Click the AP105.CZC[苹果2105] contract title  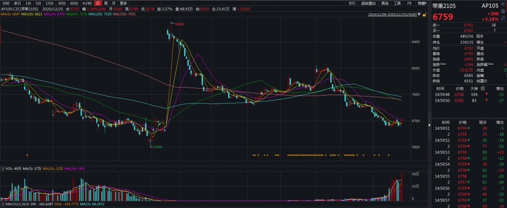coord(19,9)
